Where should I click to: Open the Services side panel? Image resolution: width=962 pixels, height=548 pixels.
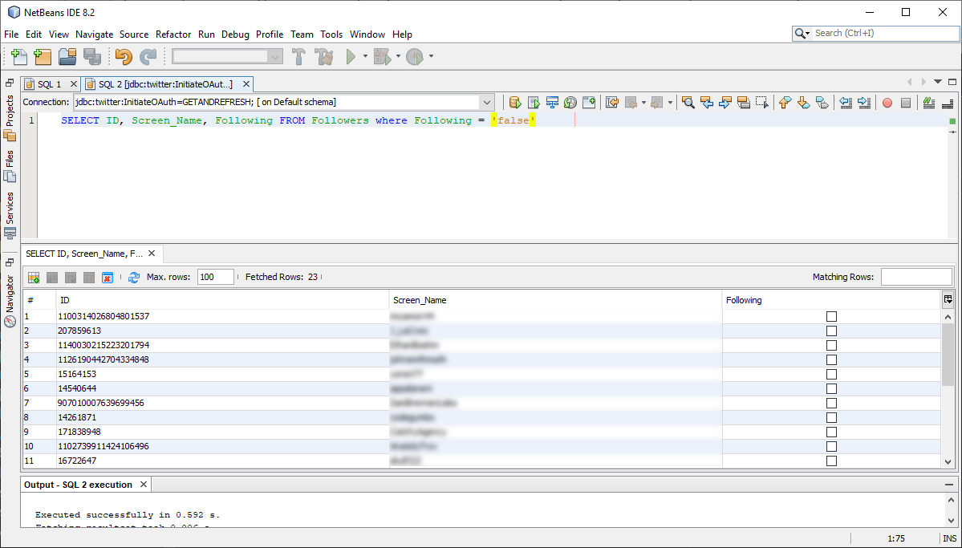(x=10, y=209)
